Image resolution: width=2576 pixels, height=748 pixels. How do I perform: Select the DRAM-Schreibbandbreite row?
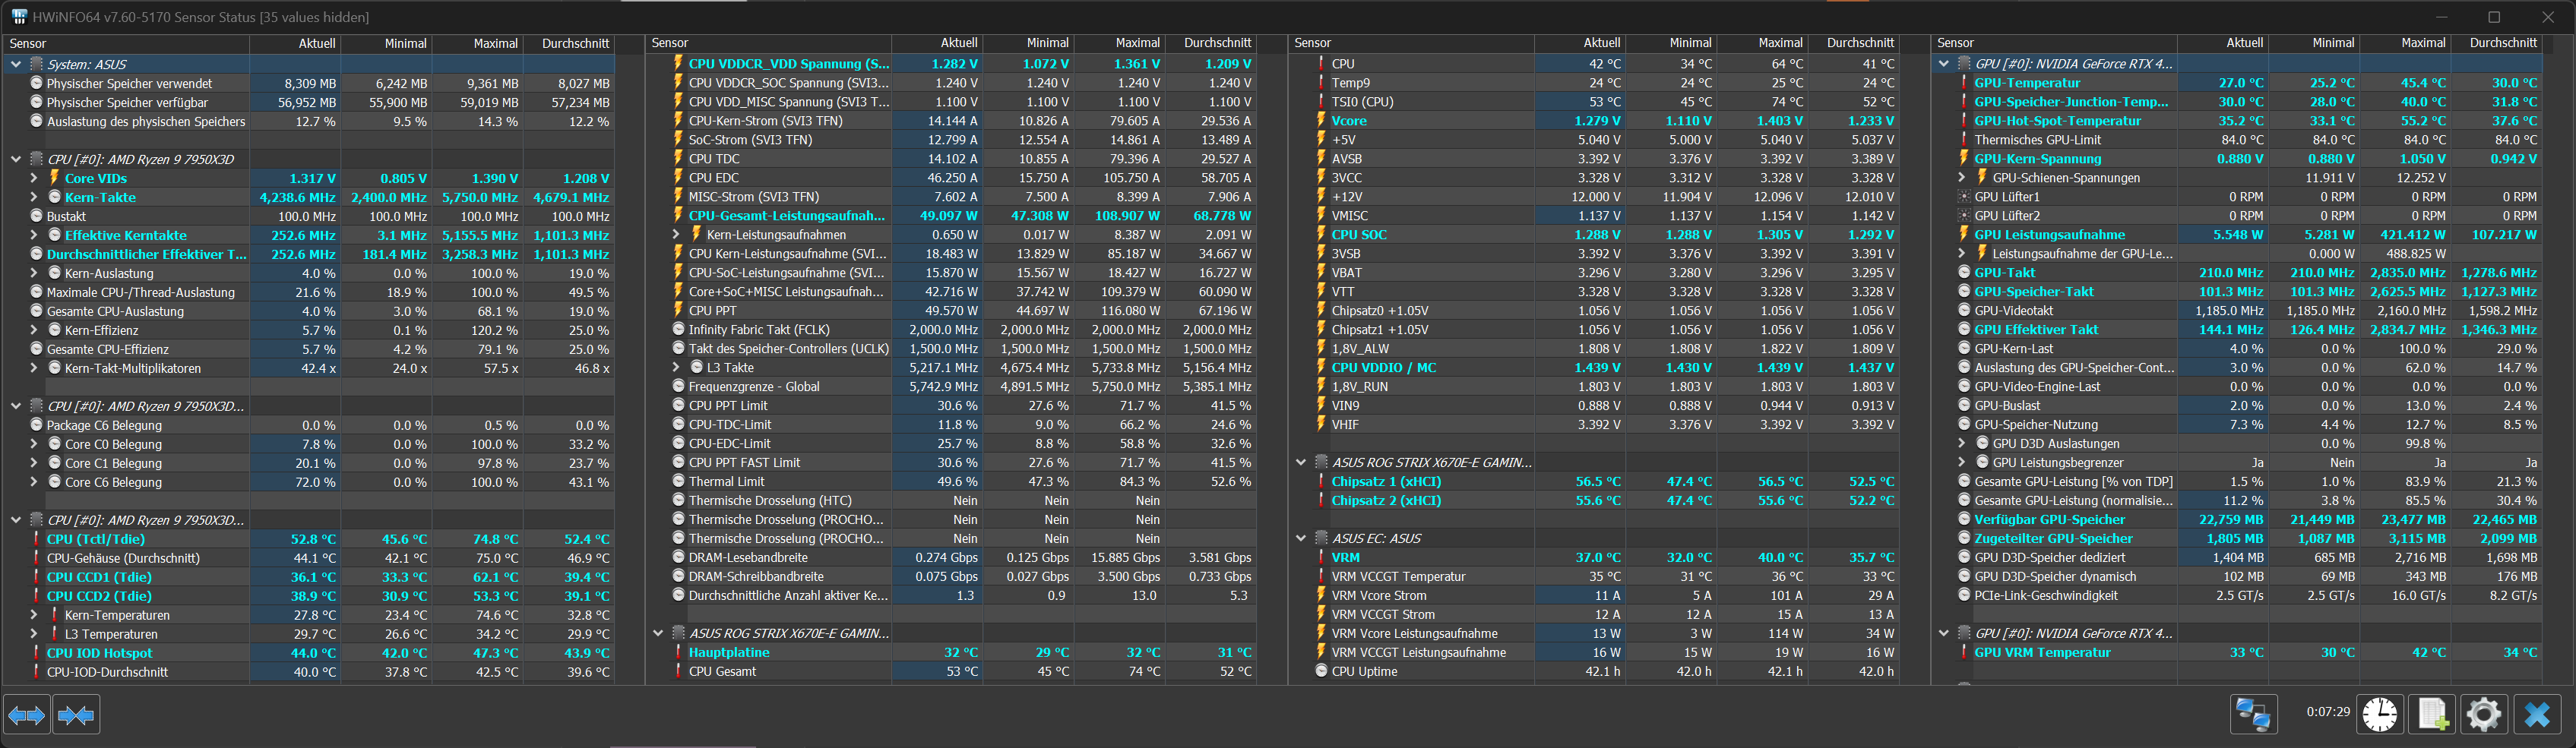[x=952, y=577]
